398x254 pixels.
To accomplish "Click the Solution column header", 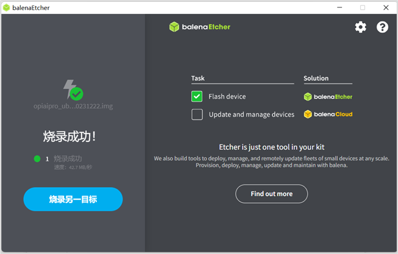I will pyautogui.click(x=316, y=78).
